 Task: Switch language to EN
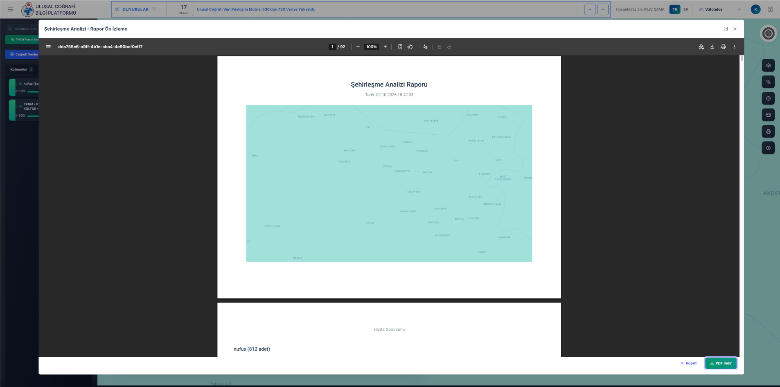[686, 9]
